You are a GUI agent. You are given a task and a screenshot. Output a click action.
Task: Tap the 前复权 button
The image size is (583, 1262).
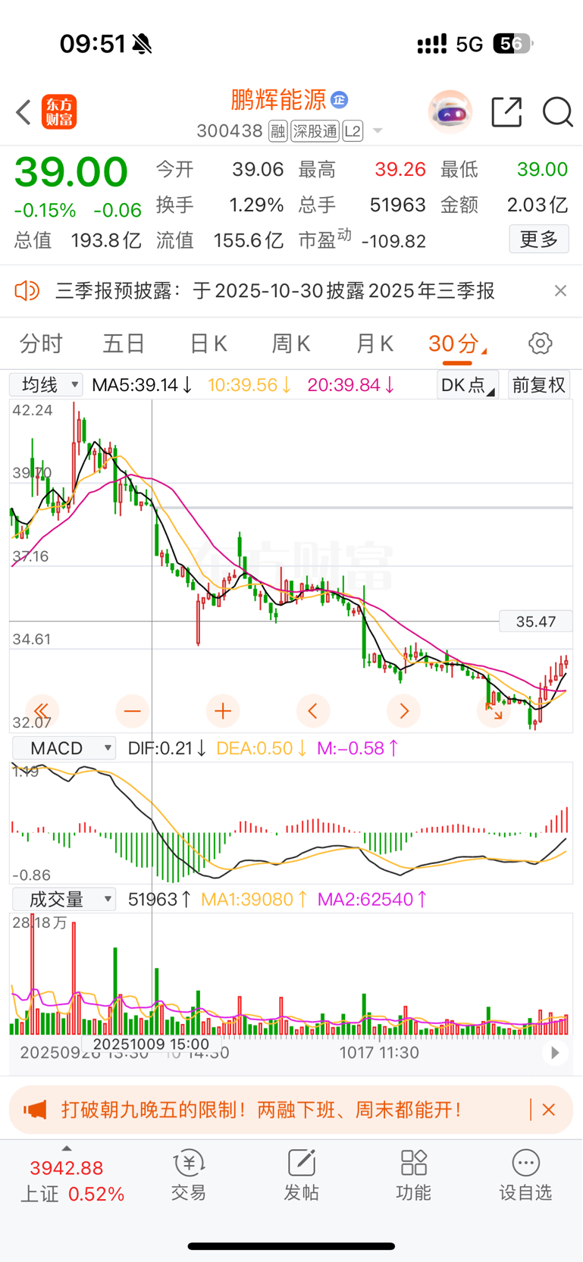(x=539, y=385)
